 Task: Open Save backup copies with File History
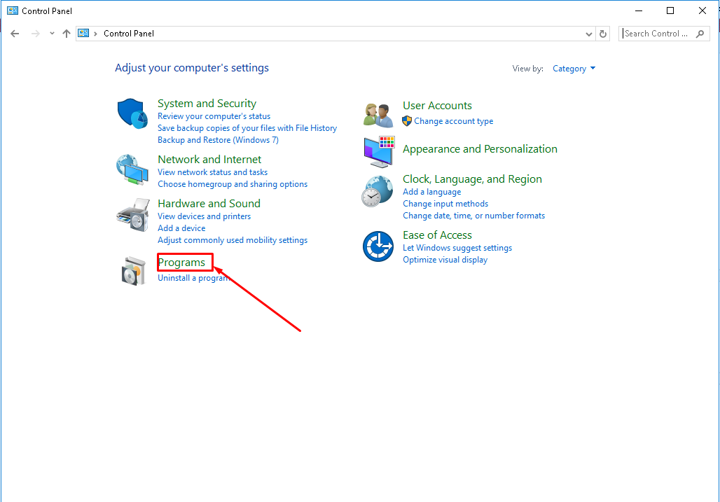[x=247, y=128]
